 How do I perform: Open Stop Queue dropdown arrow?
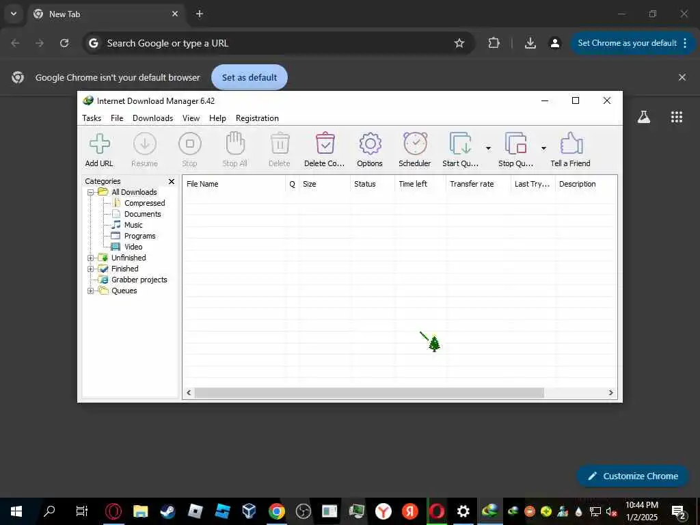[x=543, y=148]
